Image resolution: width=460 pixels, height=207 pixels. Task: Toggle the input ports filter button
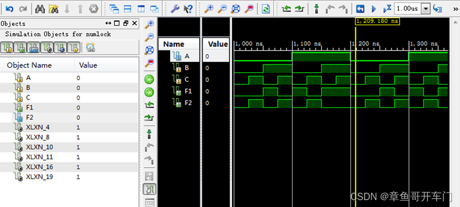pos(6,47)
